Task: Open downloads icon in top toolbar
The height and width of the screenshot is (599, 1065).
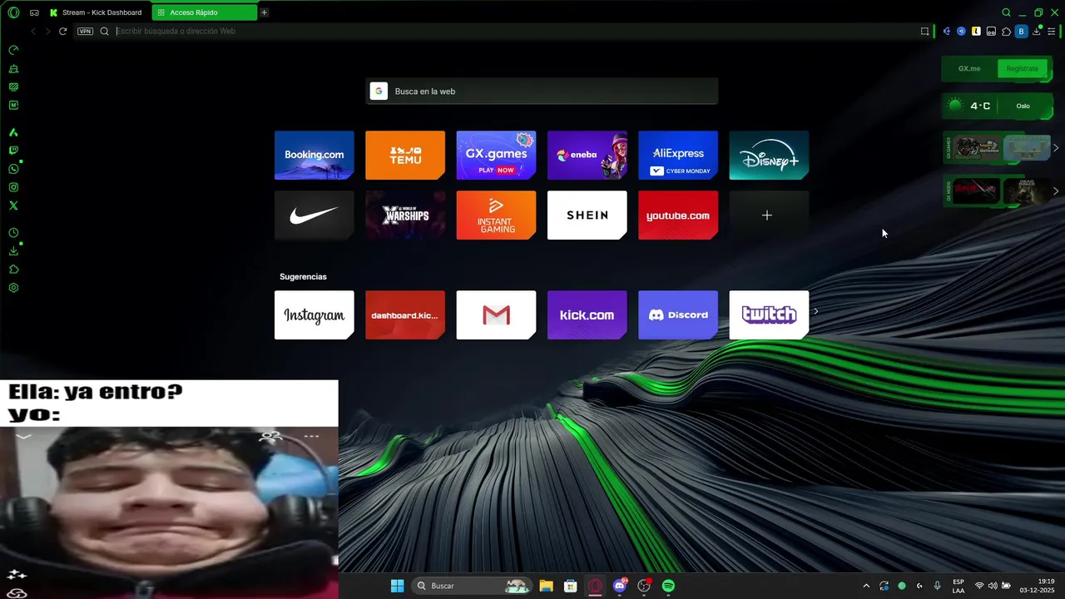Action: pos(1037,31)
